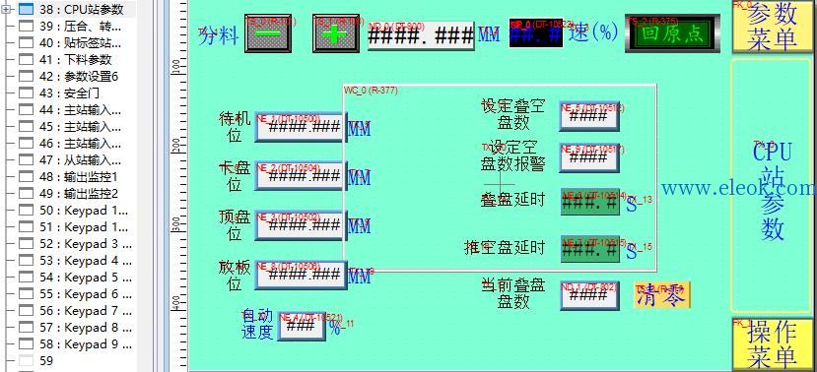Select the ND_0 position display field
Screen dimensions: 817x372
[421, 35]
